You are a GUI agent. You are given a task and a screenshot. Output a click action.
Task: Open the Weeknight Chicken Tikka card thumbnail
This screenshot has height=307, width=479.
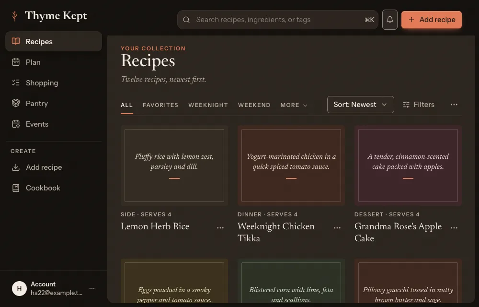pos(291,165)
